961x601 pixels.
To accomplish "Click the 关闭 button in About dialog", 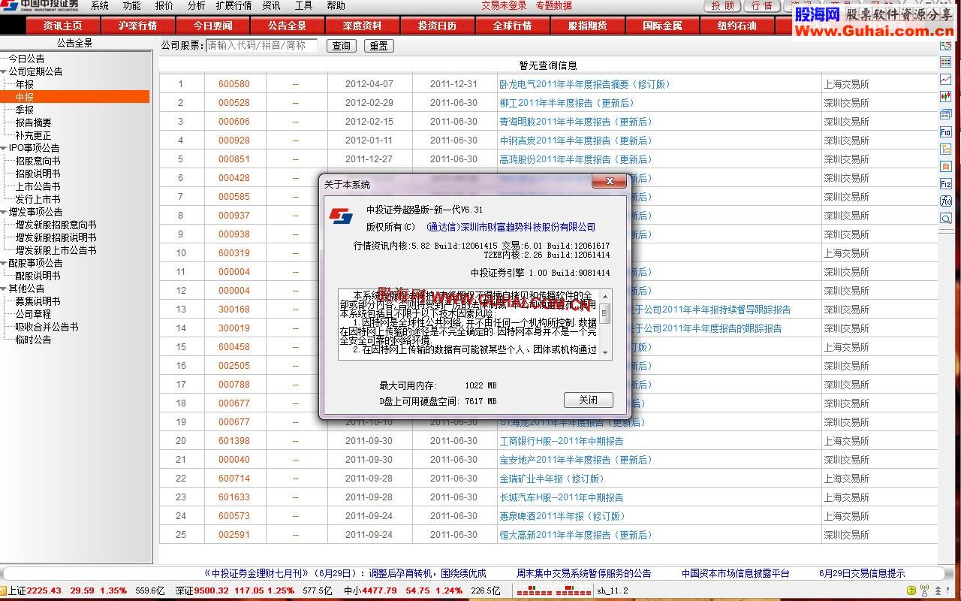I will 589,400.
